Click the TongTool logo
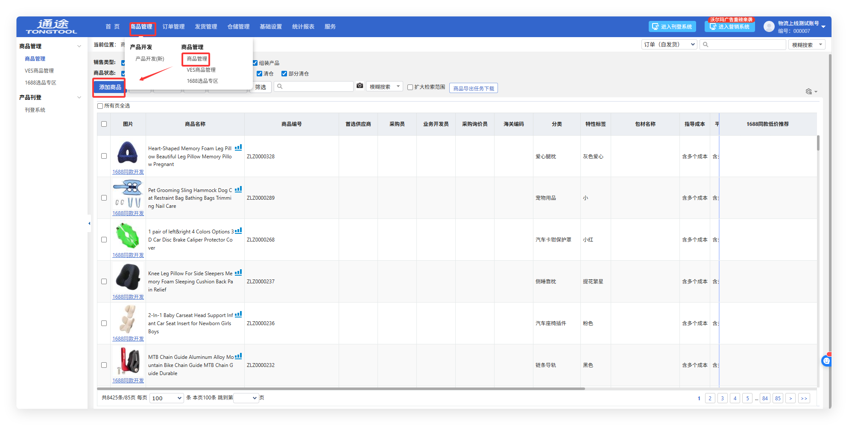849x425 pixels. pos(52,26)
